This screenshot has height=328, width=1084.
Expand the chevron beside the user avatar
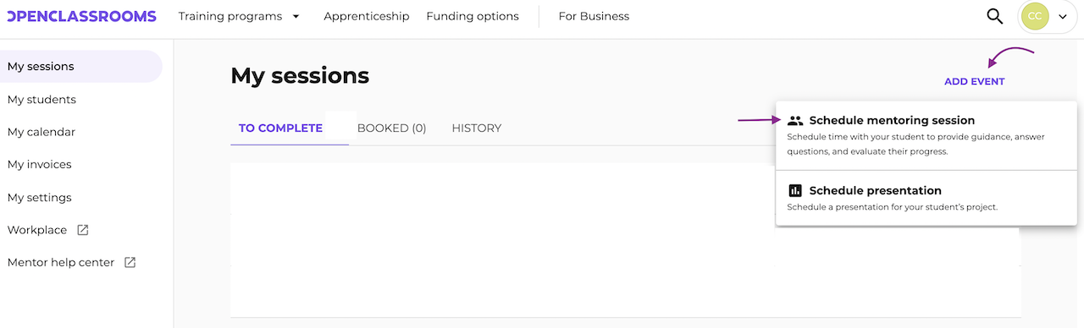tap(1063, 17)
